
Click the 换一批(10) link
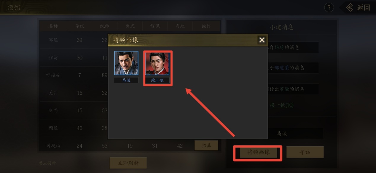[x=281, y=105]
